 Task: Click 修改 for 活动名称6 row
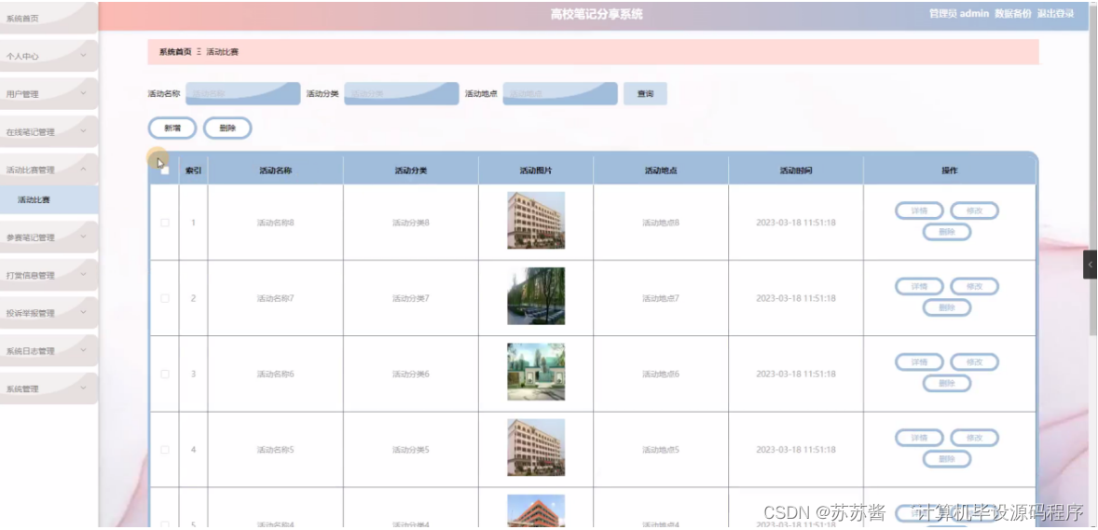974,362
